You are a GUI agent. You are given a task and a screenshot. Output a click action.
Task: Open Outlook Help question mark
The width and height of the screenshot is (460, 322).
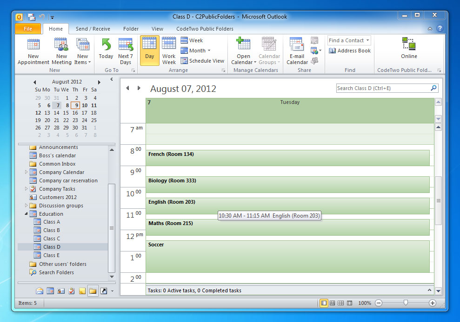440,28
